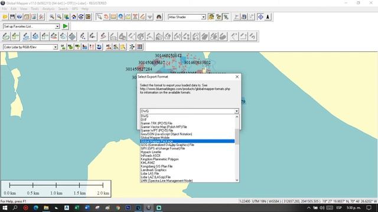Click the format list scroll down arrow

click(x=237, y=180)
